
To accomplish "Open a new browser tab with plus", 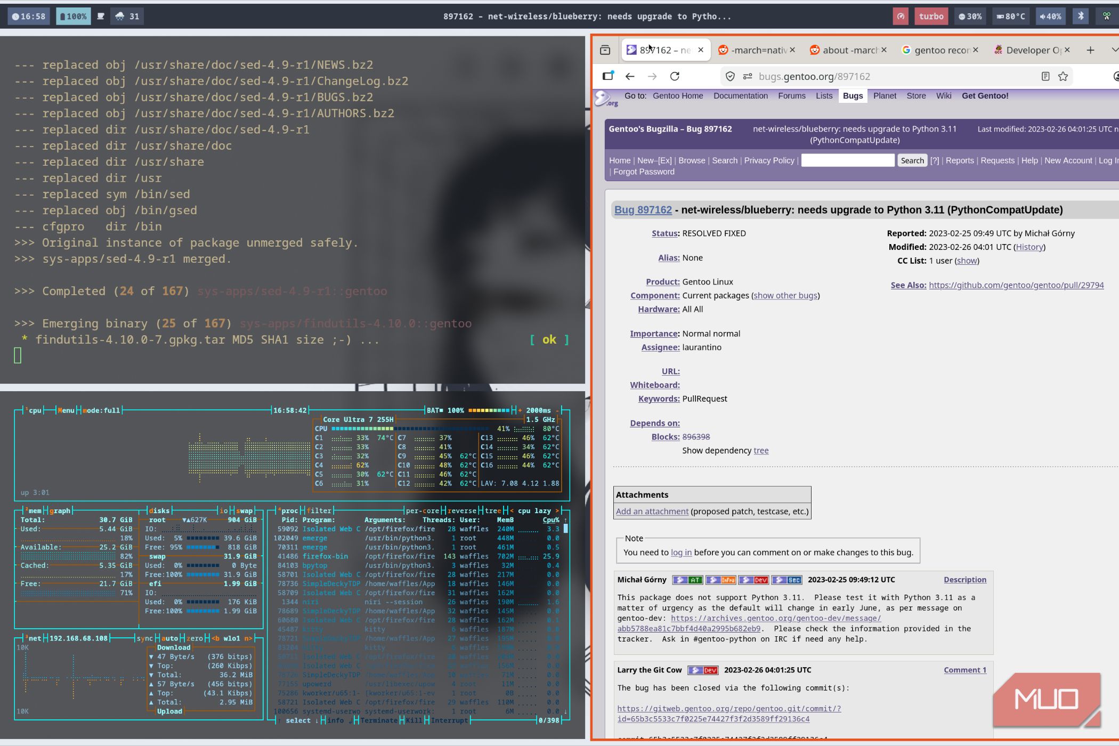I will point(1090,50).
